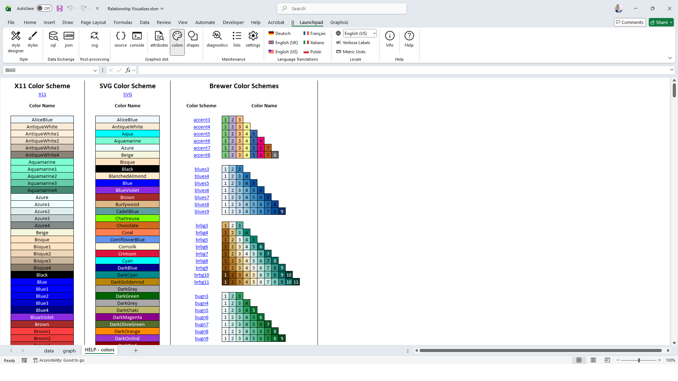The width and height of the screenshot is (678, 381).
Task: Expand the Name Box dropdown arrow
Action: 95,71
